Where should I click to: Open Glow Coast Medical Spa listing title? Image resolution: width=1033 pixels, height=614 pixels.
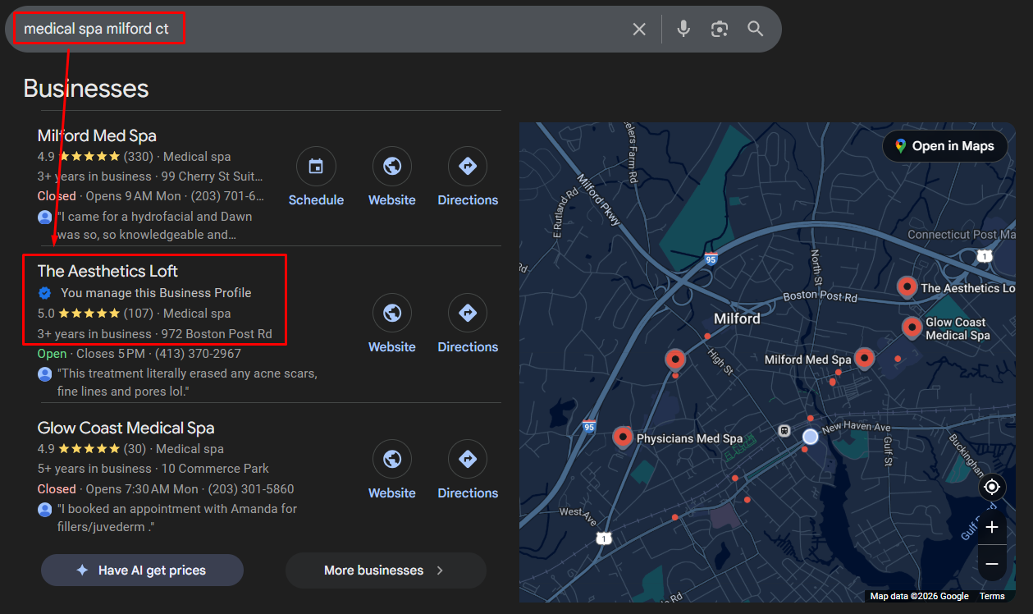click(126, 428)
